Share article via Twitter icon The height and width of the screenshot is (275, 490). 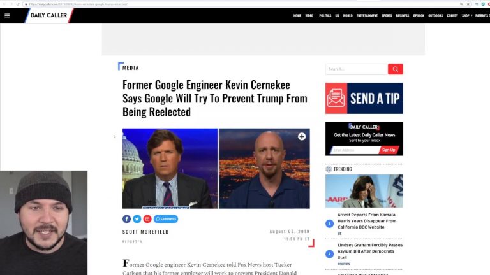pyautogui.click(x=137, y=219)
